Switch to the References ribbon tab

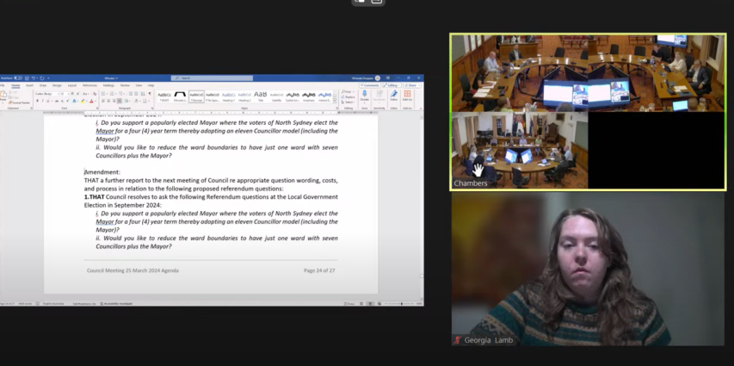click(89, 85)
